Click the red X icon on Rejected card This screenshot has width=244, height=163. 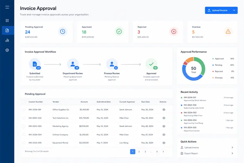pos(174,32)
